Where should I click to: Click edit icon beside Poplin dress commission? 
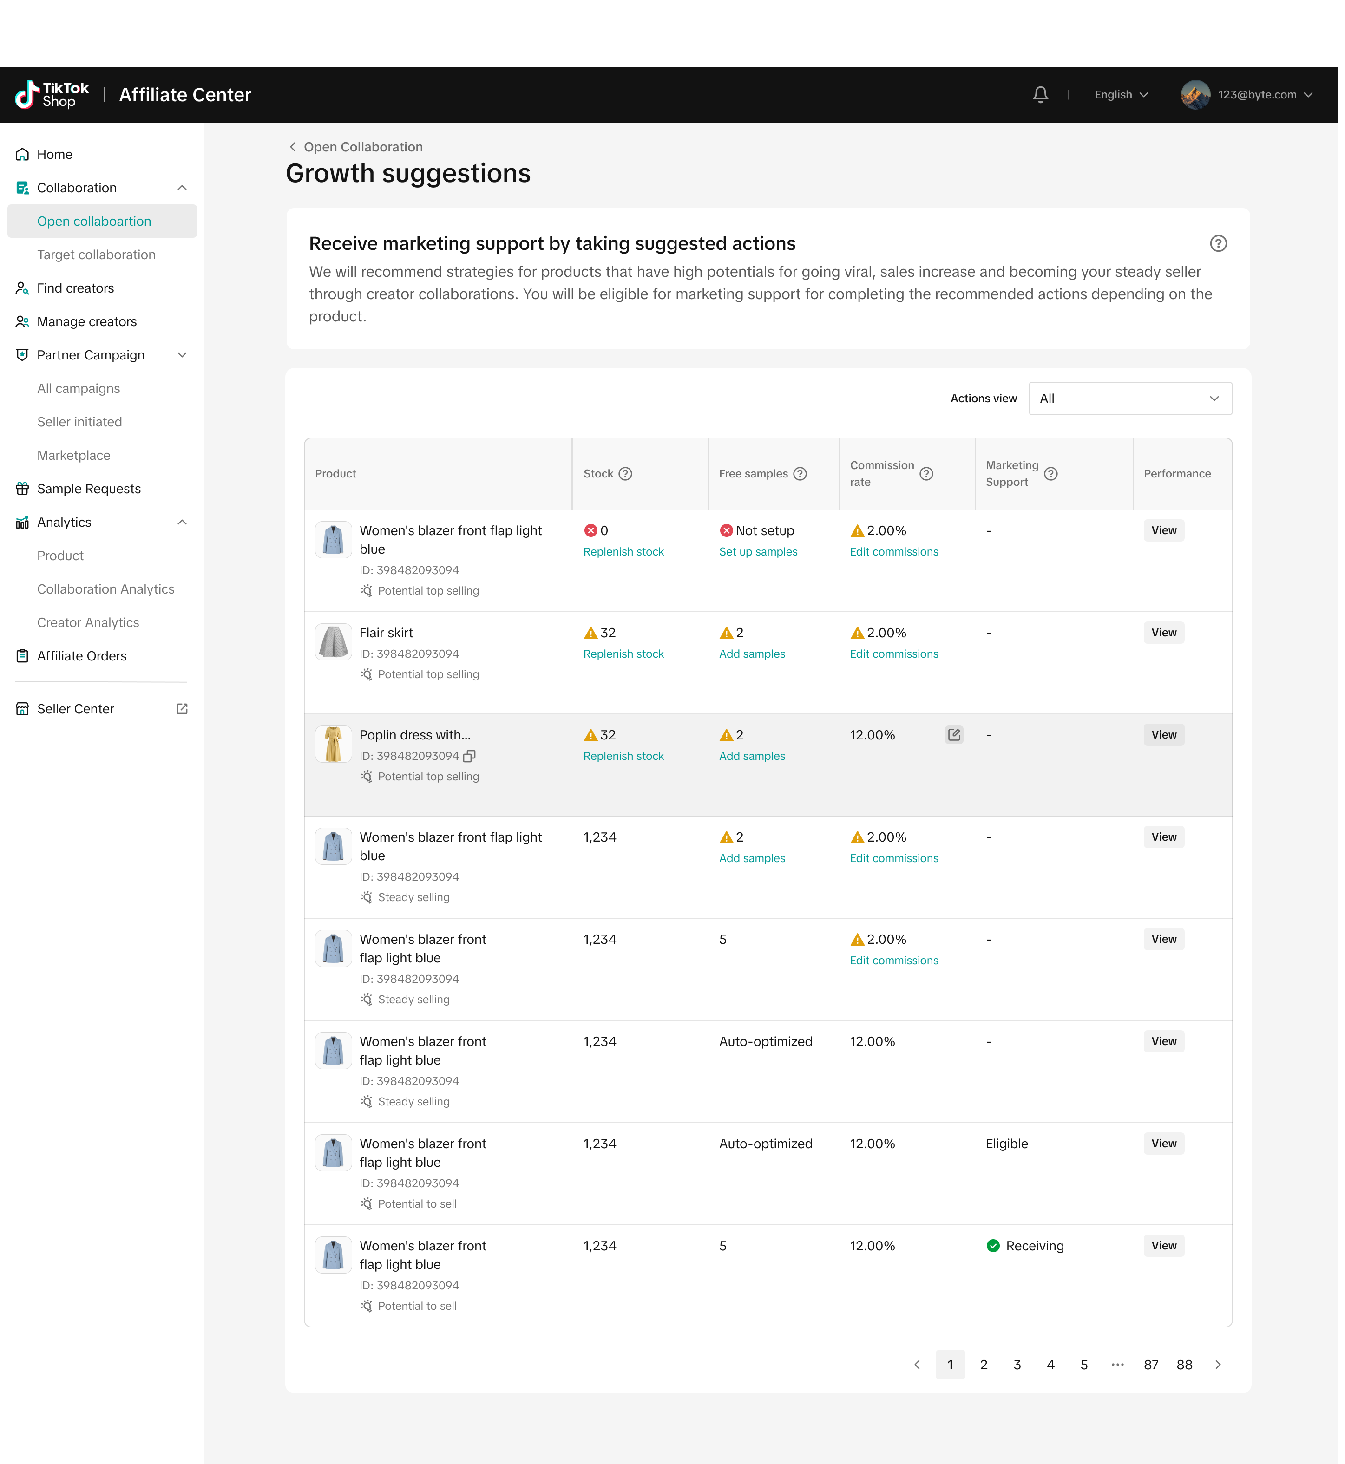click(x=953, y=735)
